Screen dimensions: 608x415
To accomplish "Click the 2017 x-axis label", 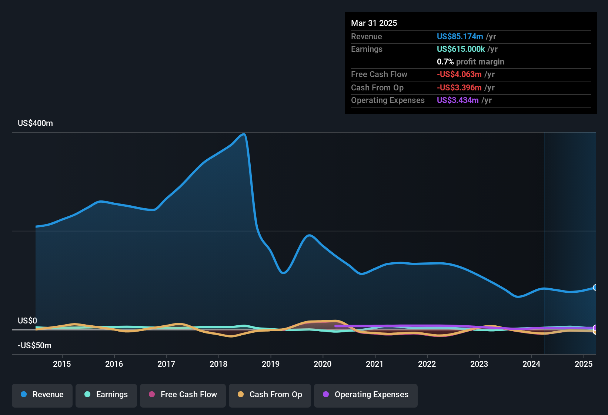I will point(166,364).
